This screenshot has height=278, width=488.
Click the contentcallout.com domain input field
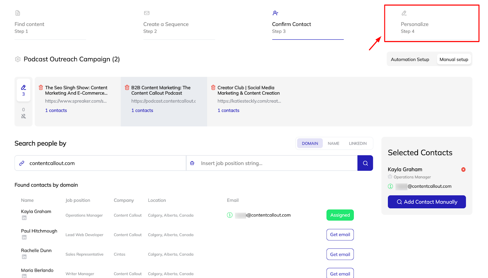pyautogui.click(x=100, y=163)
